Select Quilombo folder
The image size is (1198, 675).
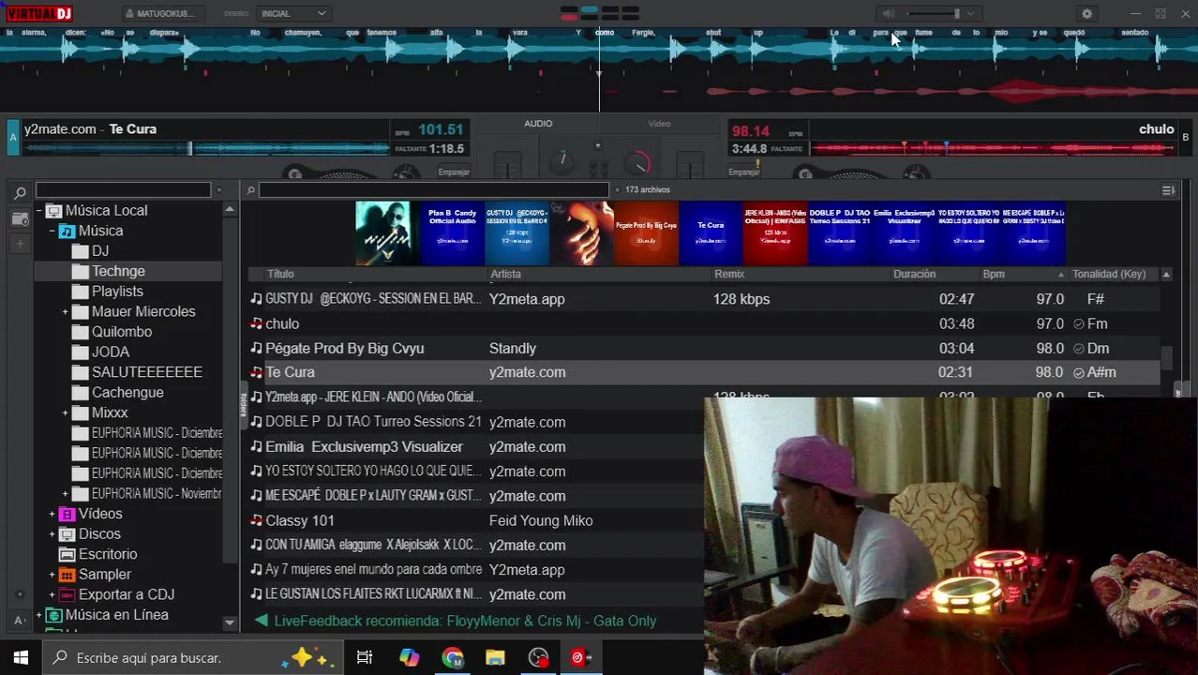(122, 332)
